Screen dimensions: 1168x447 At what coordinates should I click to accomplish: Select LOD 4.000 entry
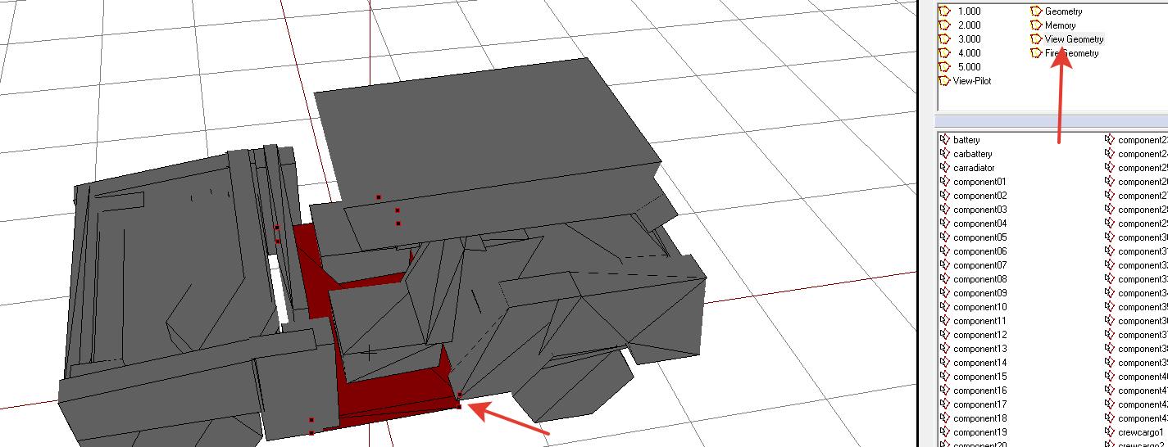point(968,53)
